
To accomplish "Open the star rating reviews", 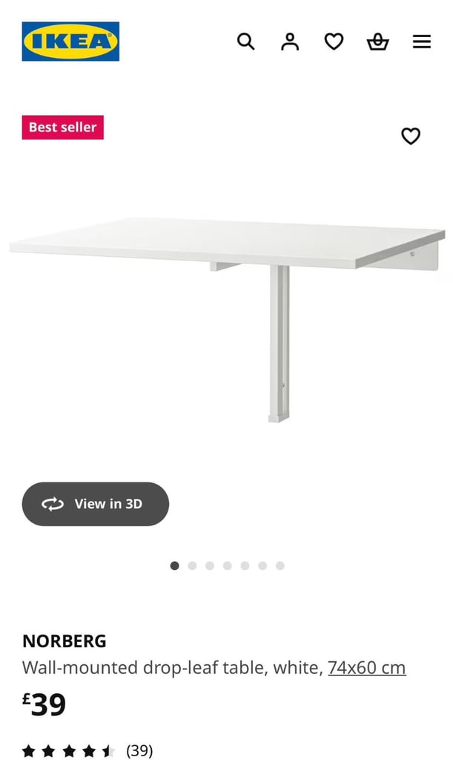I will [68, 751].
